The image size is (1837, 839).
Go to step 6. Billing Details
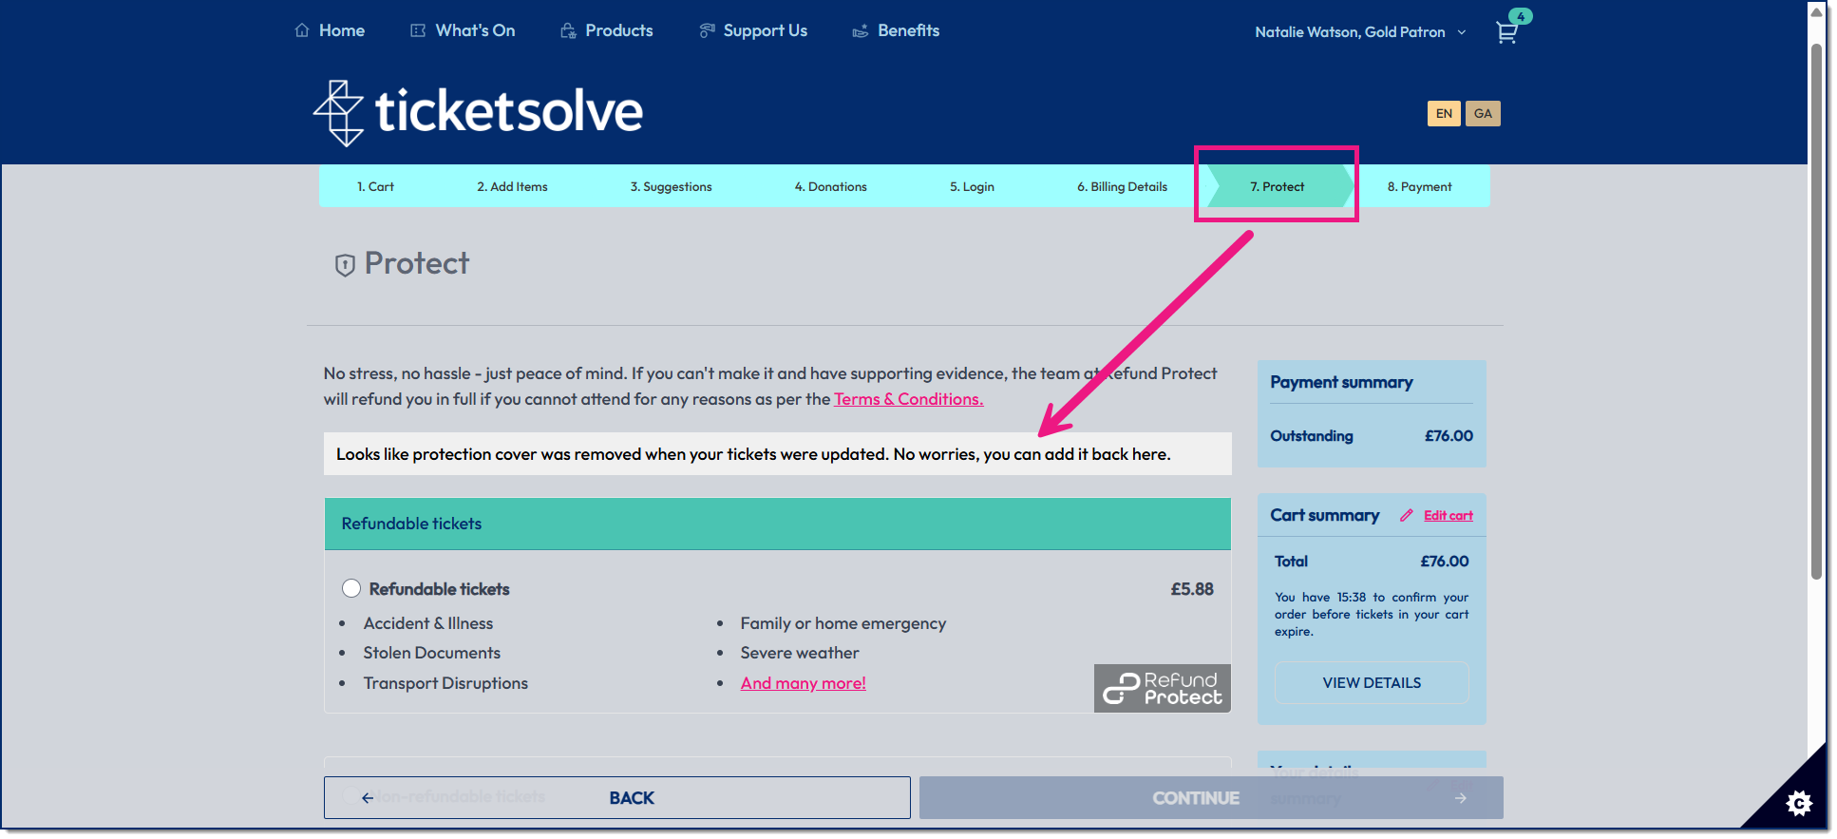click(1122, 186)
